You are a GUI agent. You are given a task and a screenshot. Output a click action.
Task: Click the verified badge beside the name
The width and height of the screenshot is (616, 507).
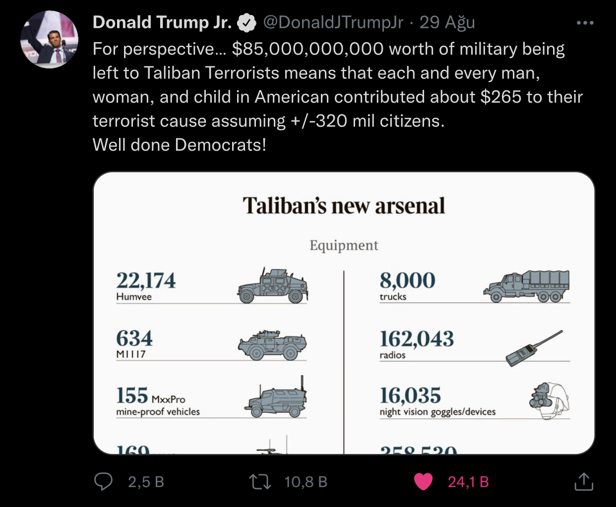point(246,23)
